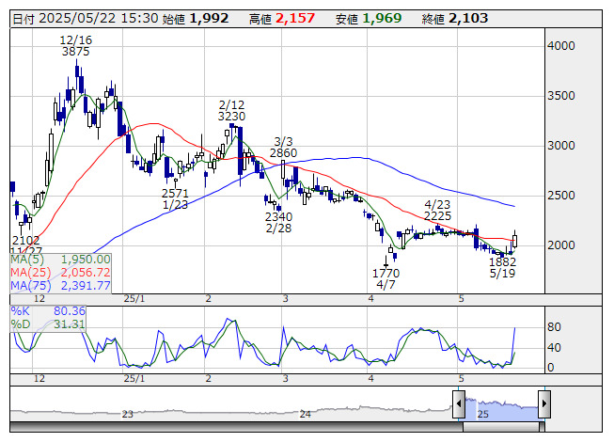Click the 4000 price axis label

[x=560, y=46]
